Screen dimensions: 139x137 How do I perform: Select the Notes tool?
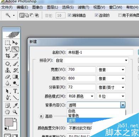[x=8, y=105]
